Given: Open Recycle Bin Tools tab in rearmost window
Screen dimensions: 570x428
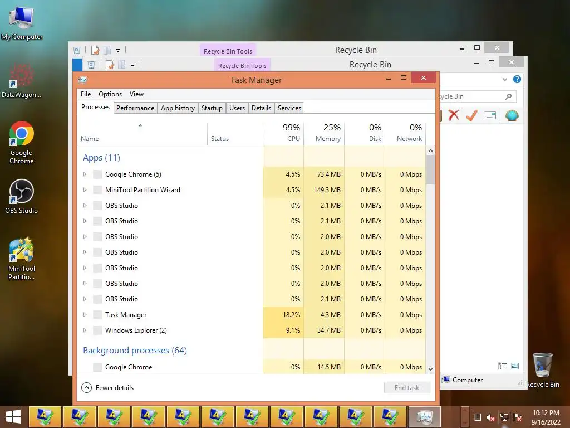Looking at the screenshot, I should (228, 51).
